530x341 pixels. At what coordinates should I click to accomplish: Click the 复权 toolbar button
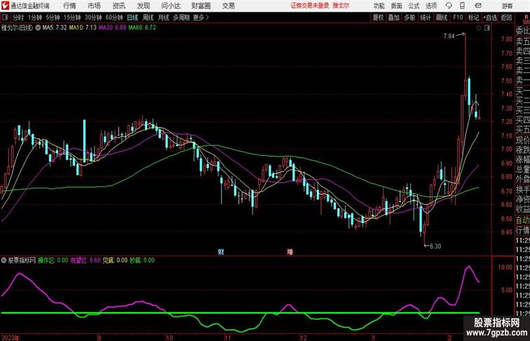(x=378, y=18)
